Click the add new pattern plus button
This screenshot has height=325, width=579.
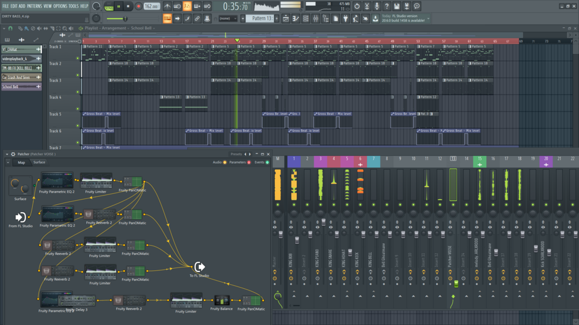[x=277, y=18]
